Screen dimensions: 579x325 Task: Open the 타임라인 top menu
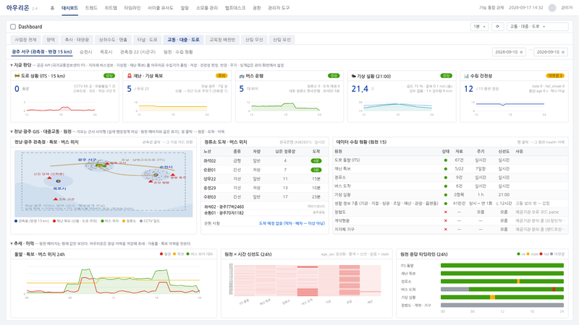tap(132, 8)
